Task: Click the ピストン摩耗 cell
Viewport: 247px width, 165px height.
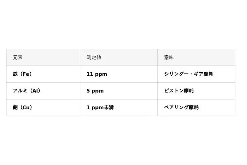Action: 179,91
